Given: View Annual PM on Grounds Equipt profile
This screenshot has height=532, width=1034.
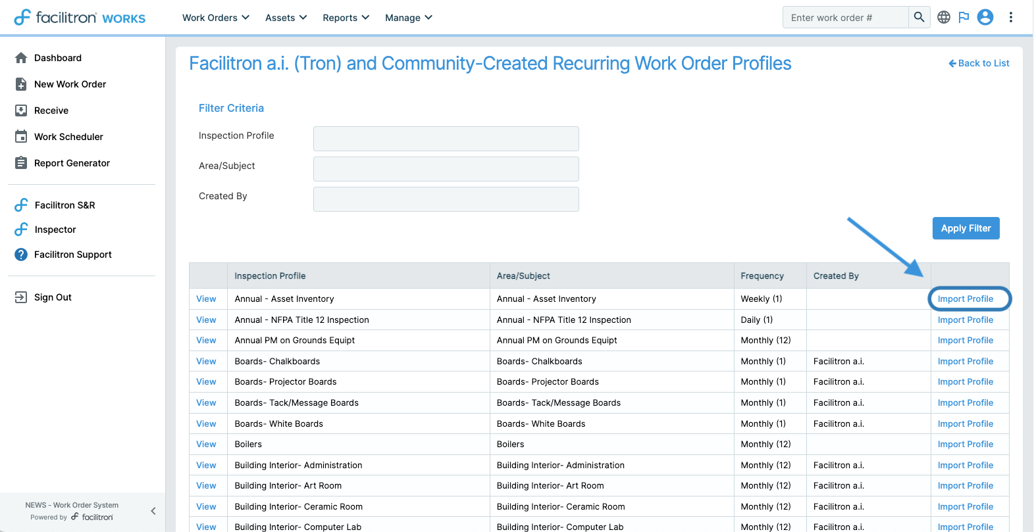Looking at the screenshot, I should pyautogui.click(x=206, y=340).
